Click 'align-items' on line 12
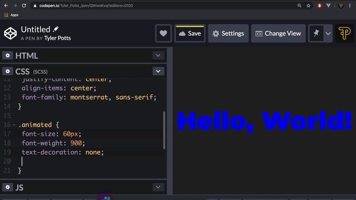 [42, 88]
